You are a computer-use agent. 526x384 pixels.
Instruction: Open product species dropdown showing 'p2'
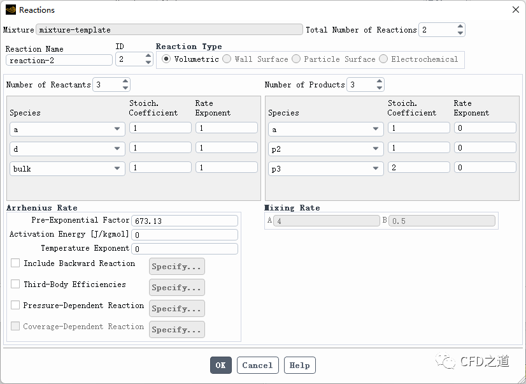click(325, 149)
